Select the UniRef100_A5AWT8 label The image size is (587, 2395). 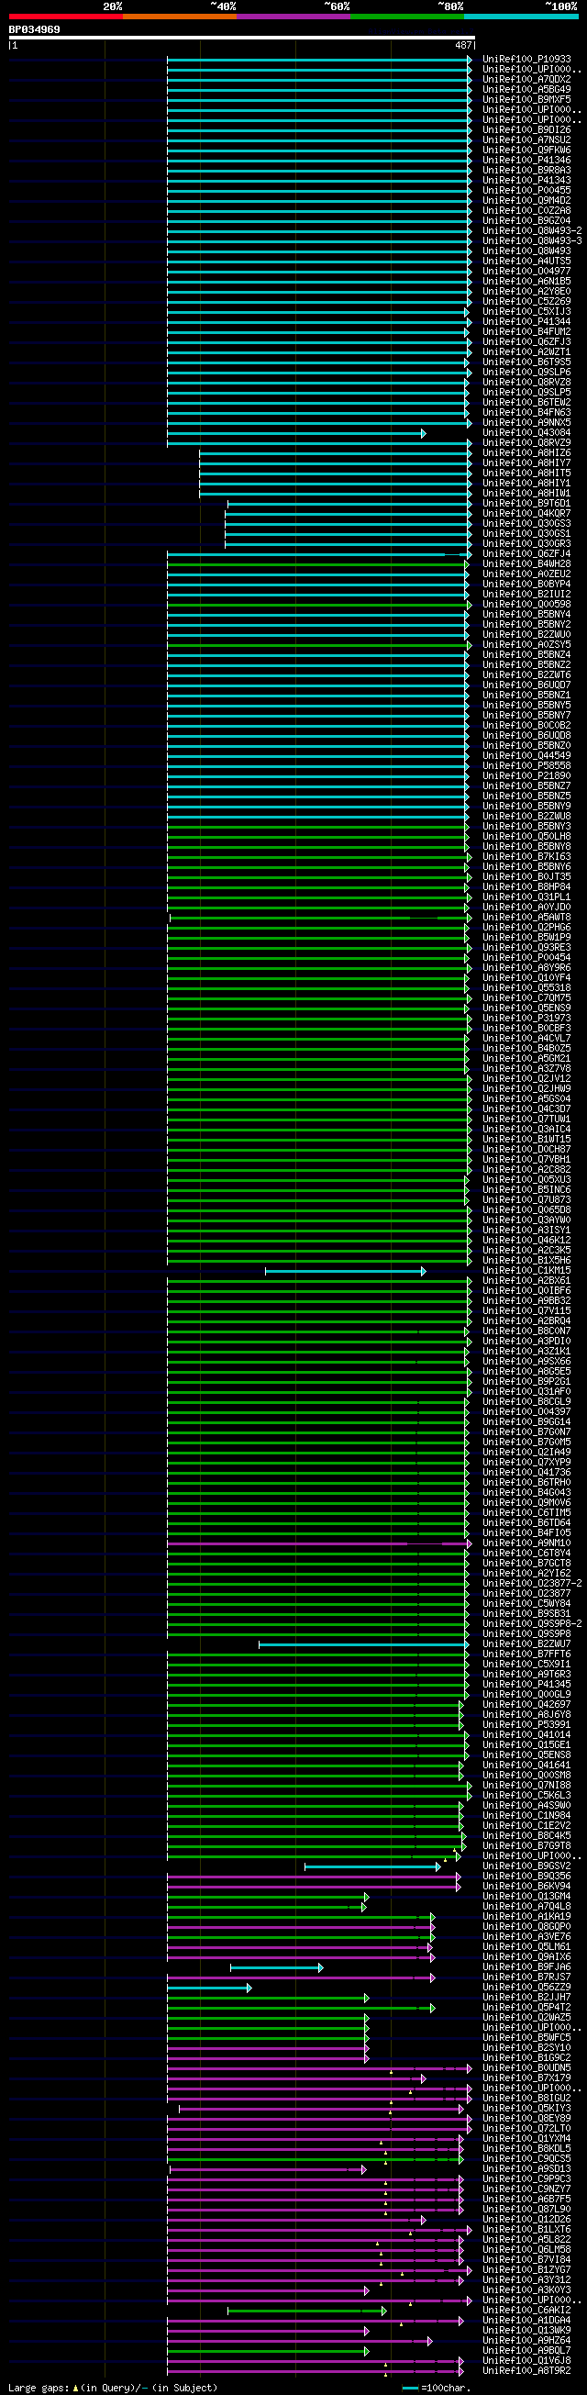pos(526,917)
